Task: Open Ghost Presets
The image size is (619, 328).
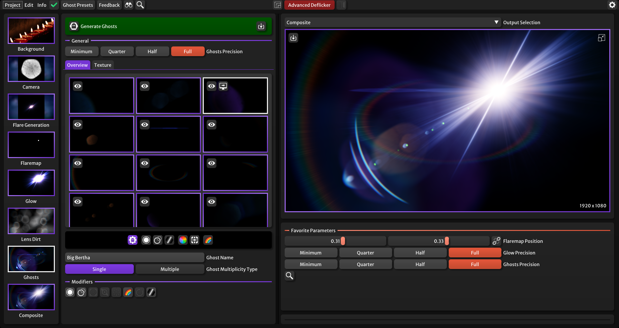Action: coord(78,5)
